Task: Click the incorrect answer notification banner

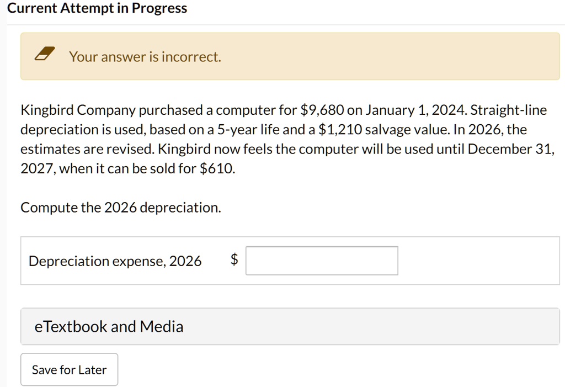Action: tap(290, 56)
